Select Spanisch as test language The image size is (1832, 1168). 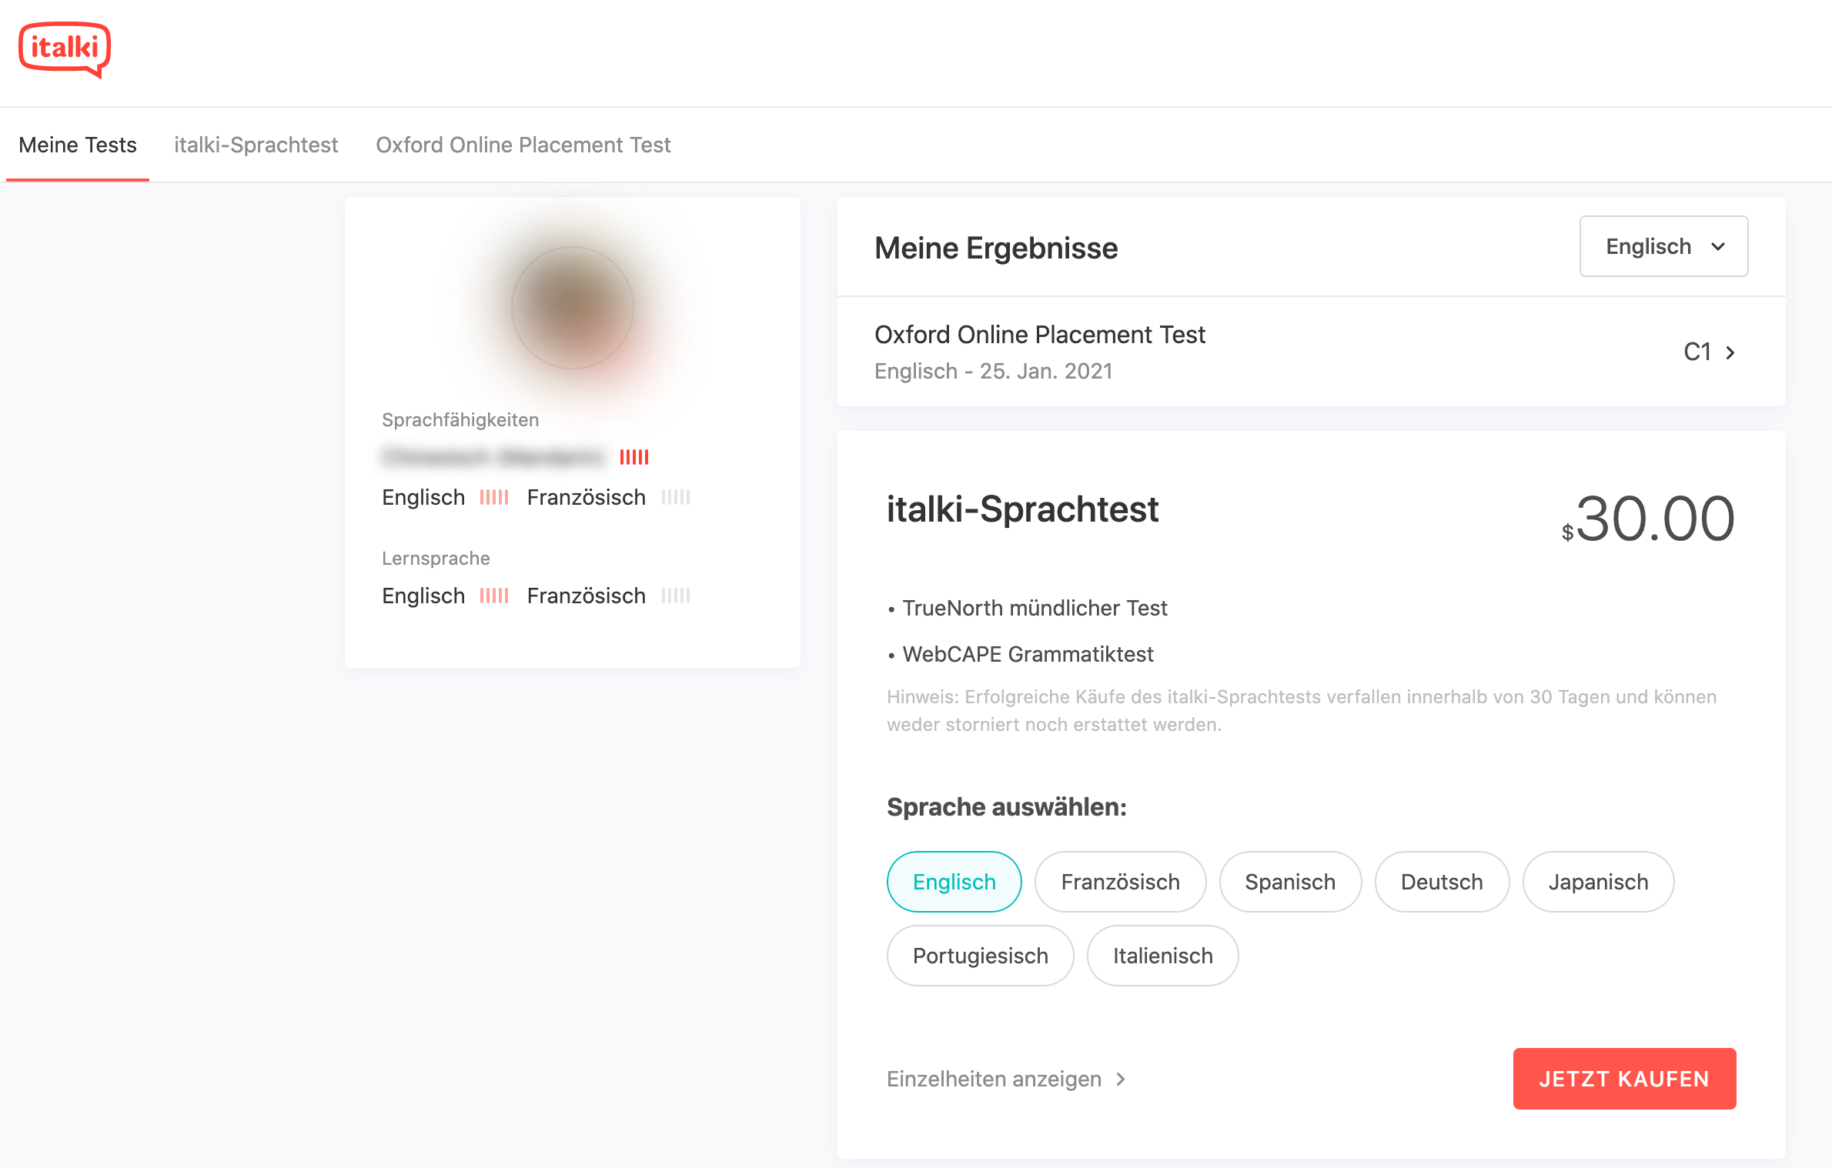1290,882
